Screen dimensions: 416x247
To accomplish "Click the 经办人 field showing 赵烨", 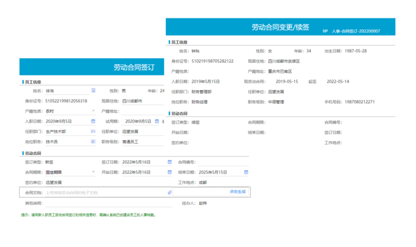I will [x=220, y=203].
